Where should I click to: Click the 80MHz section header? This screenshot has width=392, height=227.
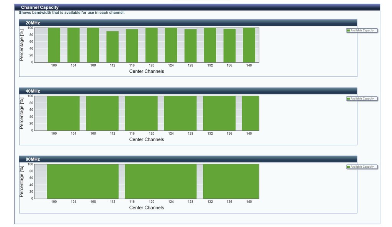click(188, 159)
